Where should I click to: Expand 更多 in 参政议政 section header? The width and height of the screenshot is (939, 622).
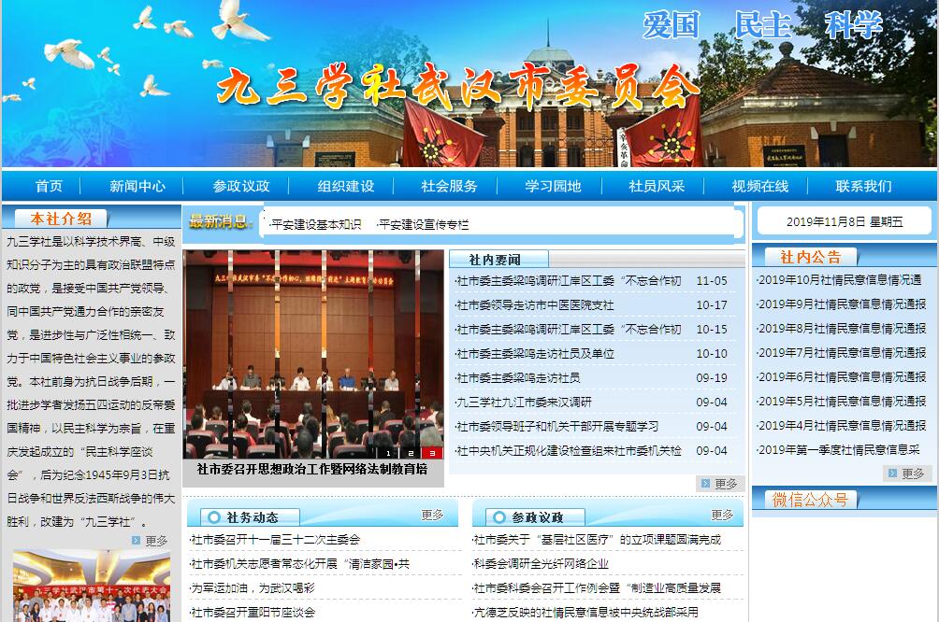(722, 515)
